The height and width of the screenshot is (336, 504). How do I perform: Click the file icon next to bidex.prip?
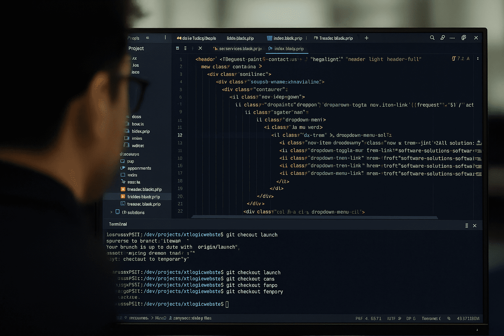(x=127, y=131)
